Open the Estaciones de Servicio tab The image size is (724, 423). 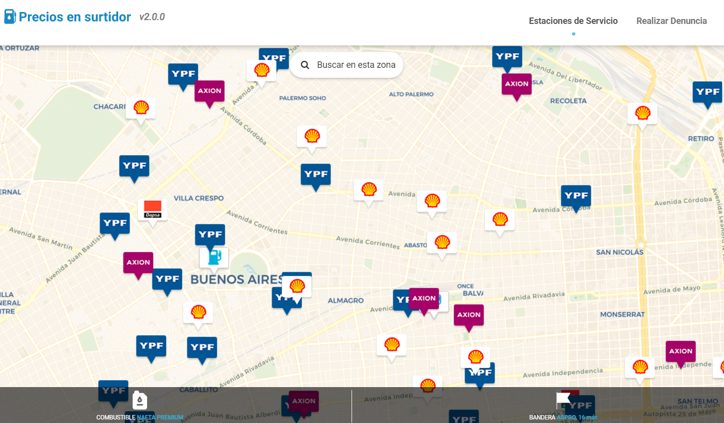pos(573,21)
